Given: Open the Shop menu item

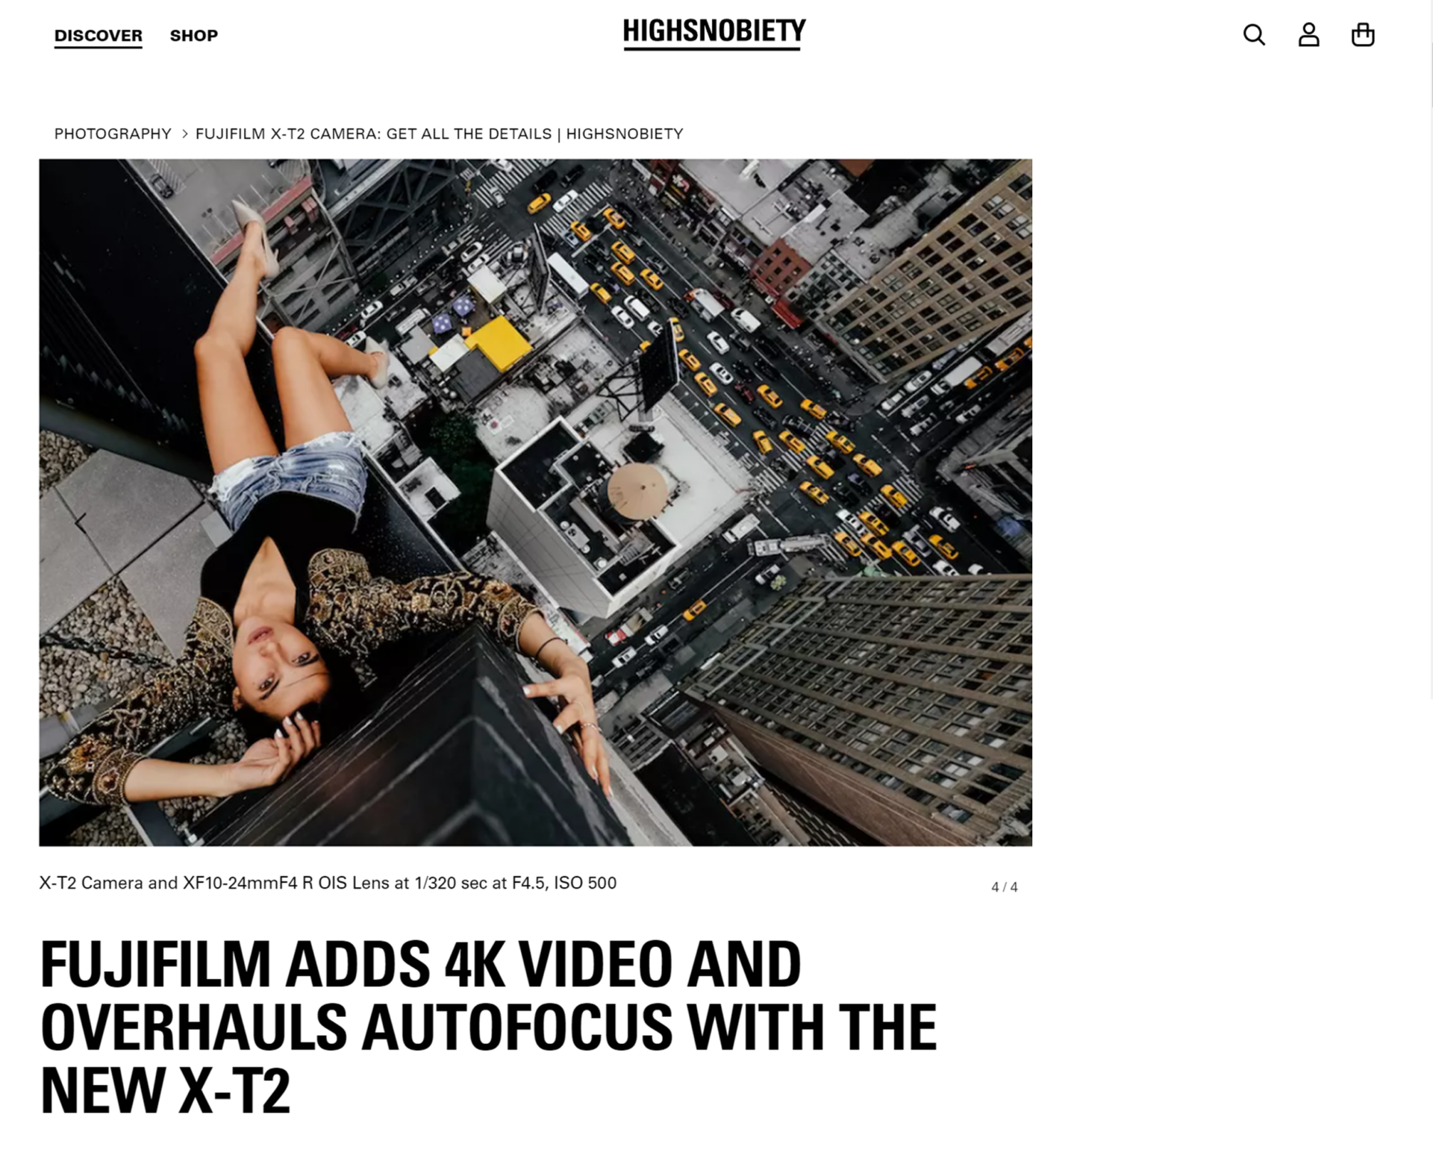Looking at the screenshot, I should (194, 36).
